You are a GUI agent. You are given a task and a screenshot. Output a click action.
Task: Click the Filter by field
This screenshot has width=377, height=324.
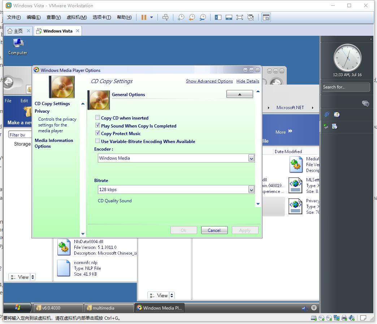coord(20,135)
